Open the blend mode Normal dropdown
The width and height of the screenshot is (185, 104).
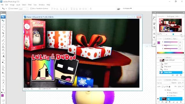[x=164, y=83]
